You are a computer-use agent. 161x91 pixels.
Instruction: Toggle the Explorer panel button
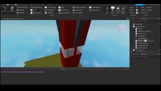(x=5, y=10)
